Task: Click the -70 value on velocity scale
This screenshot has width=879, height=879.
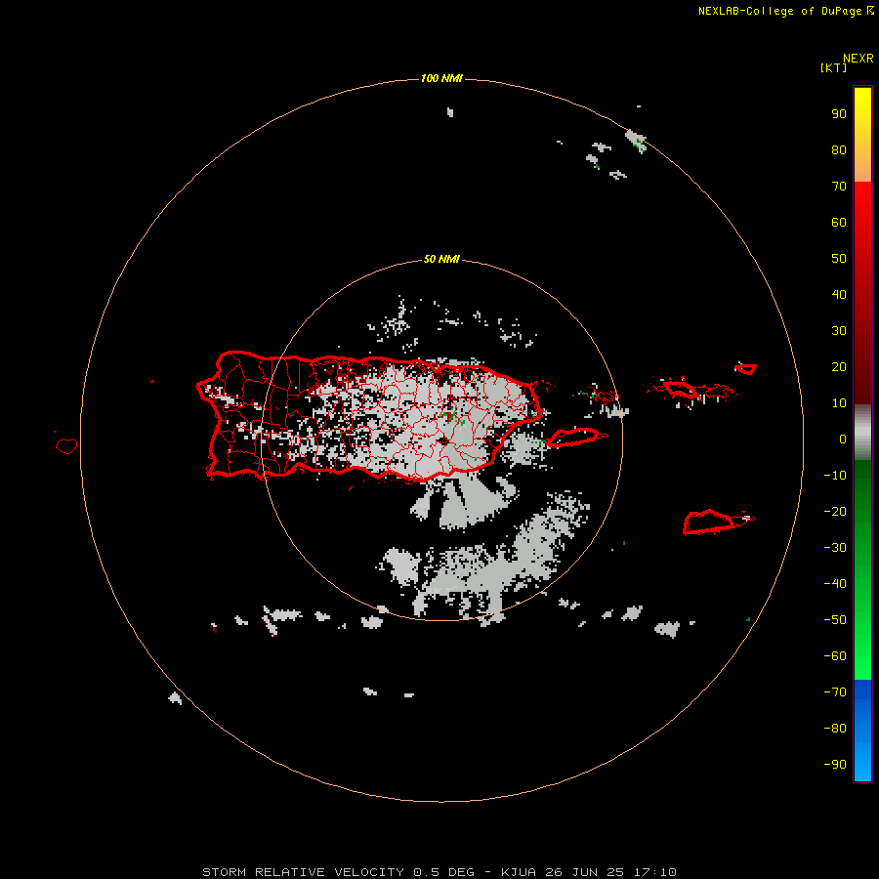Action: click(x=835, y=692)
